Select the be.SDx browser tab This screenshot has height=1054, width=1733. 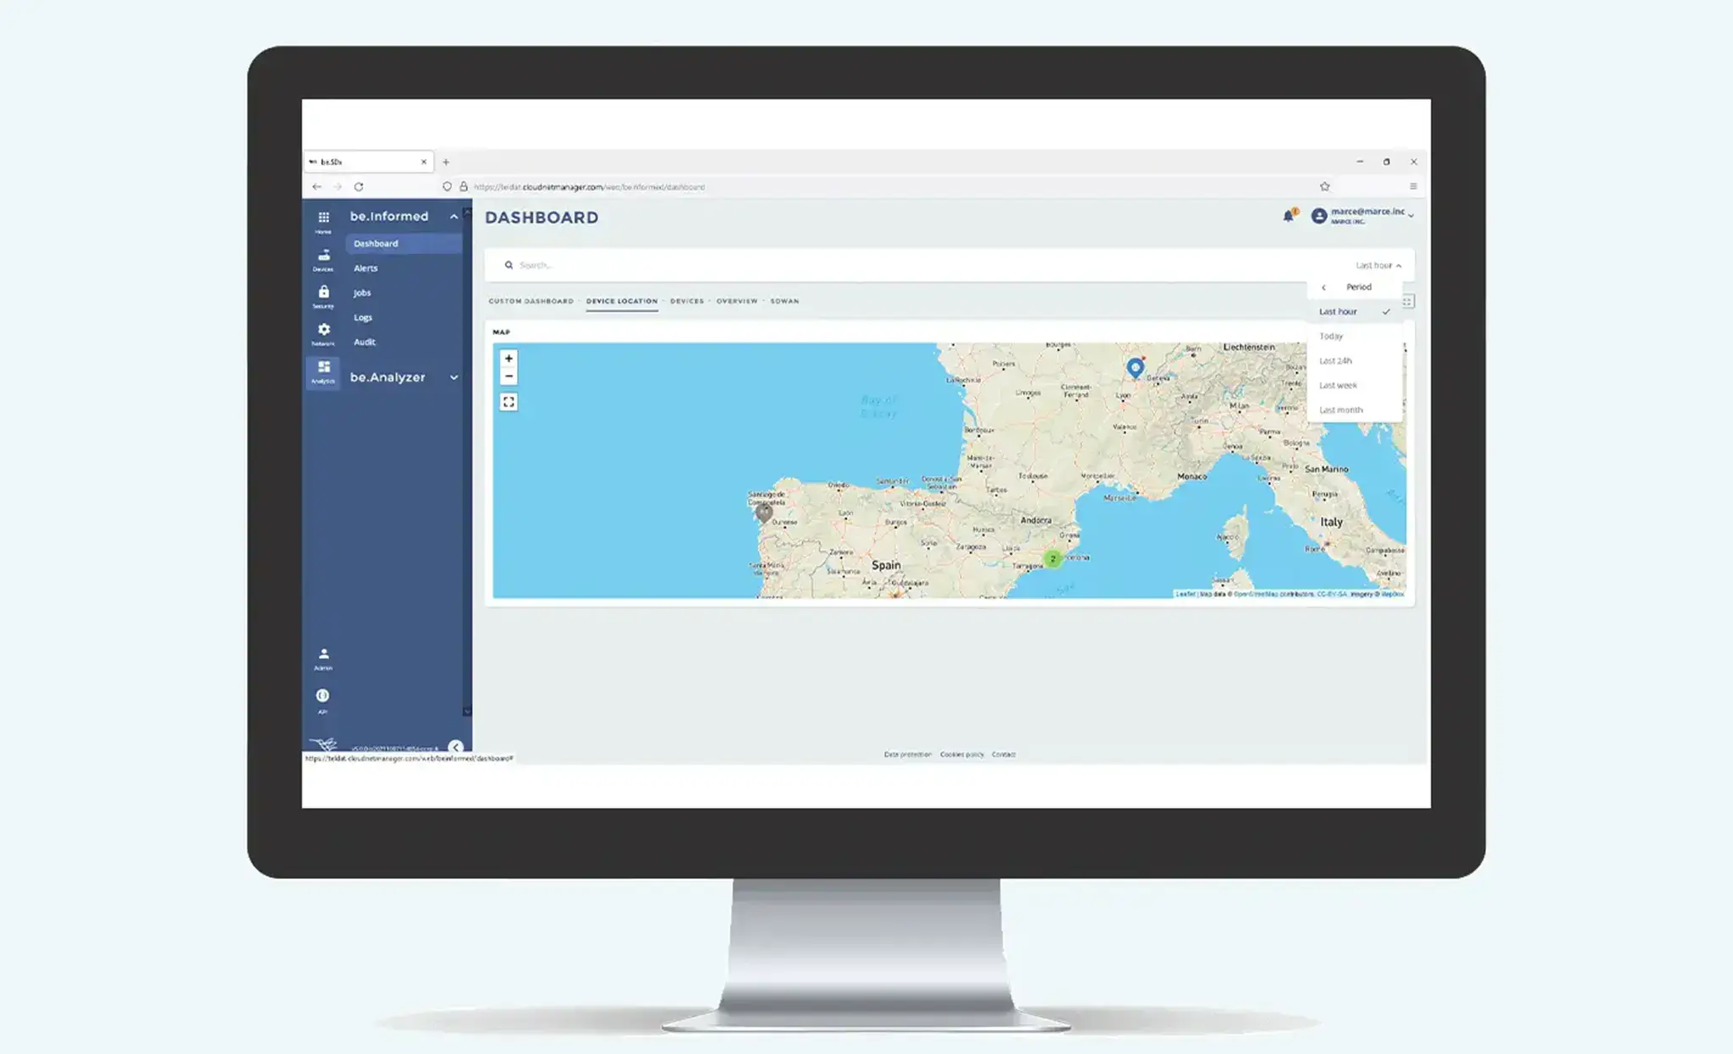[x=367, y=162]
